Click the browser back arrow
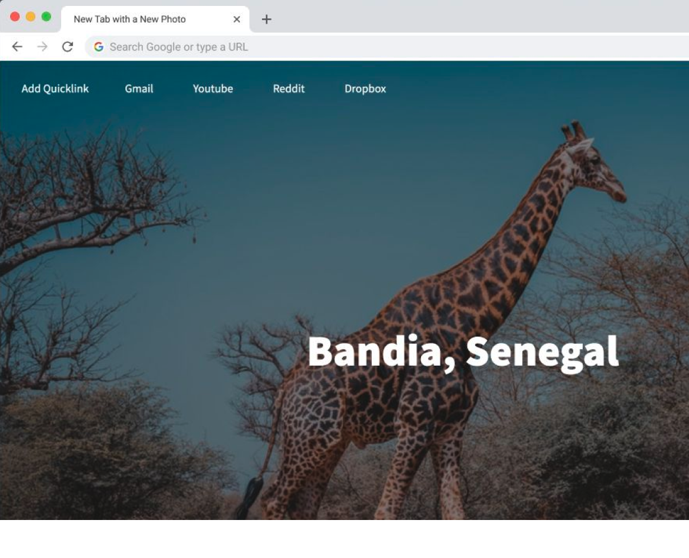 17,47
